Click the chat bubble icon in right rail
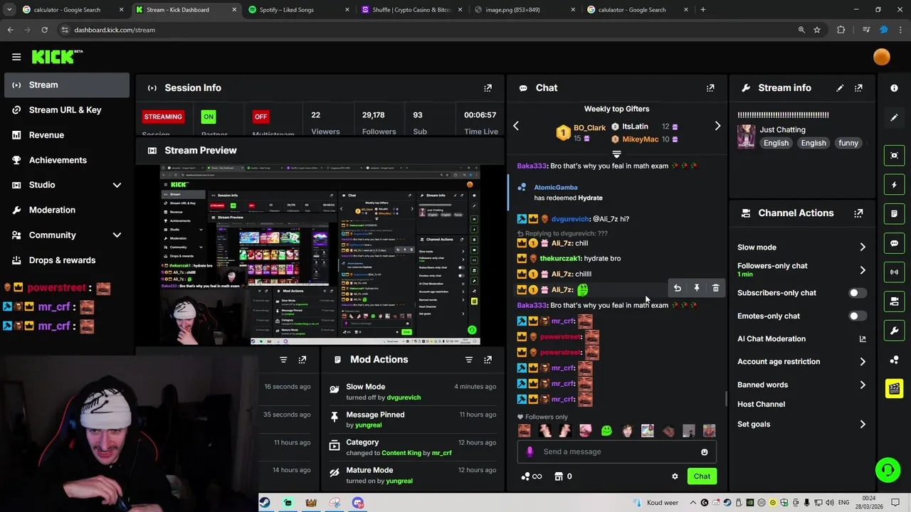 pyautogui.click(x=894, y=243)
